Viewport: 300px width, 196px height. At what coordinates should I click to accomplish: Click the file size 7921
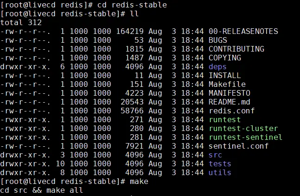pyautogui.click(x=134, y=146)
